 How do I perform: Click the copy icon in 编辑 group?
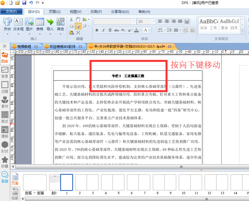pyautogui.click(x=71, y=26)
